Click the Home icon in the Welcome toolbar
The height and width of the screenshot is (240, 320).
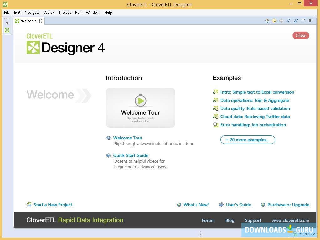click(x=267, y=21)
